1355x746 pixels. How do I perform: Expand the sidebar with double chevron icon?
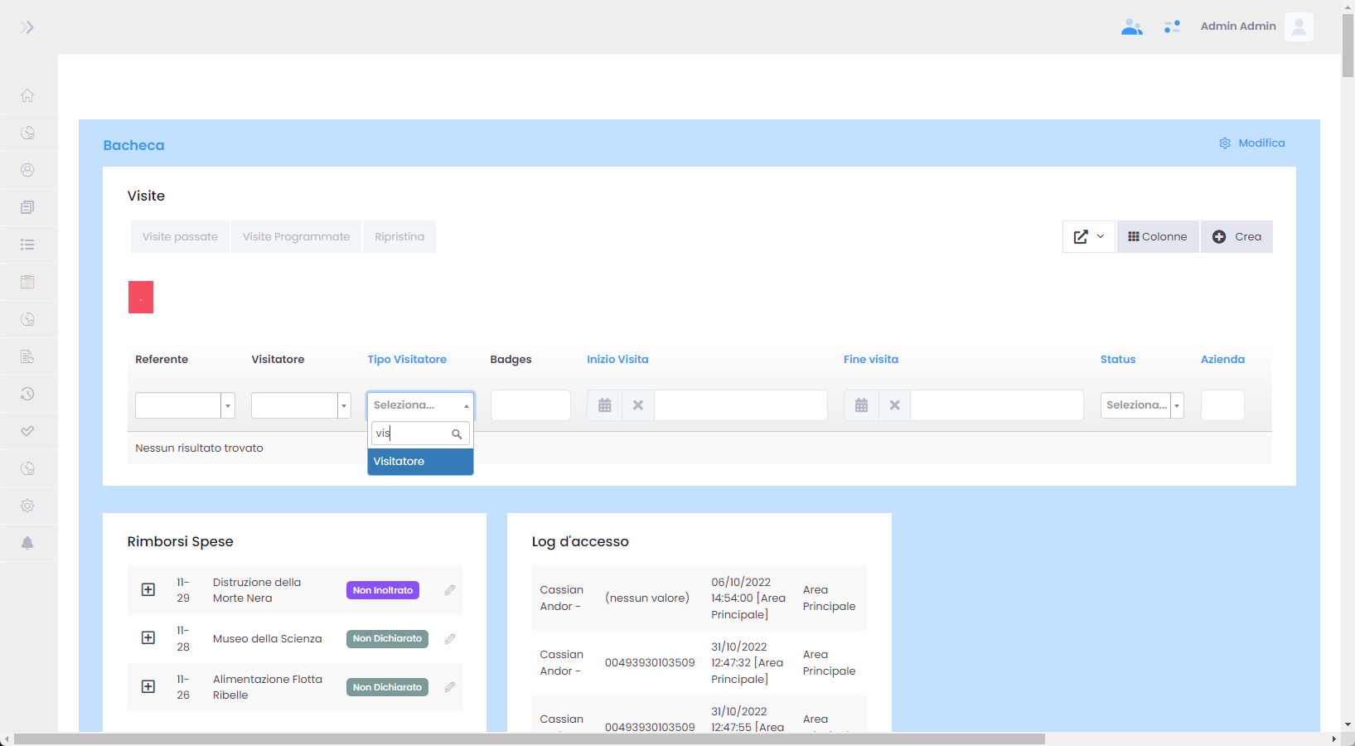(27, 27)
